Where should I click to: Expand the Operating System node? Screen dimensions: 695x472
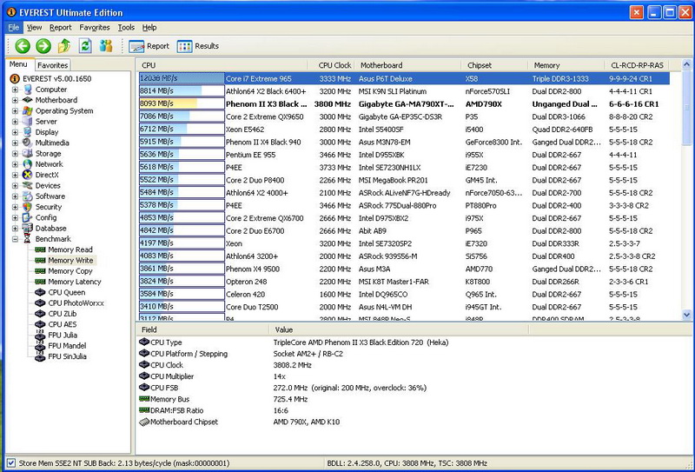(15, 110)
